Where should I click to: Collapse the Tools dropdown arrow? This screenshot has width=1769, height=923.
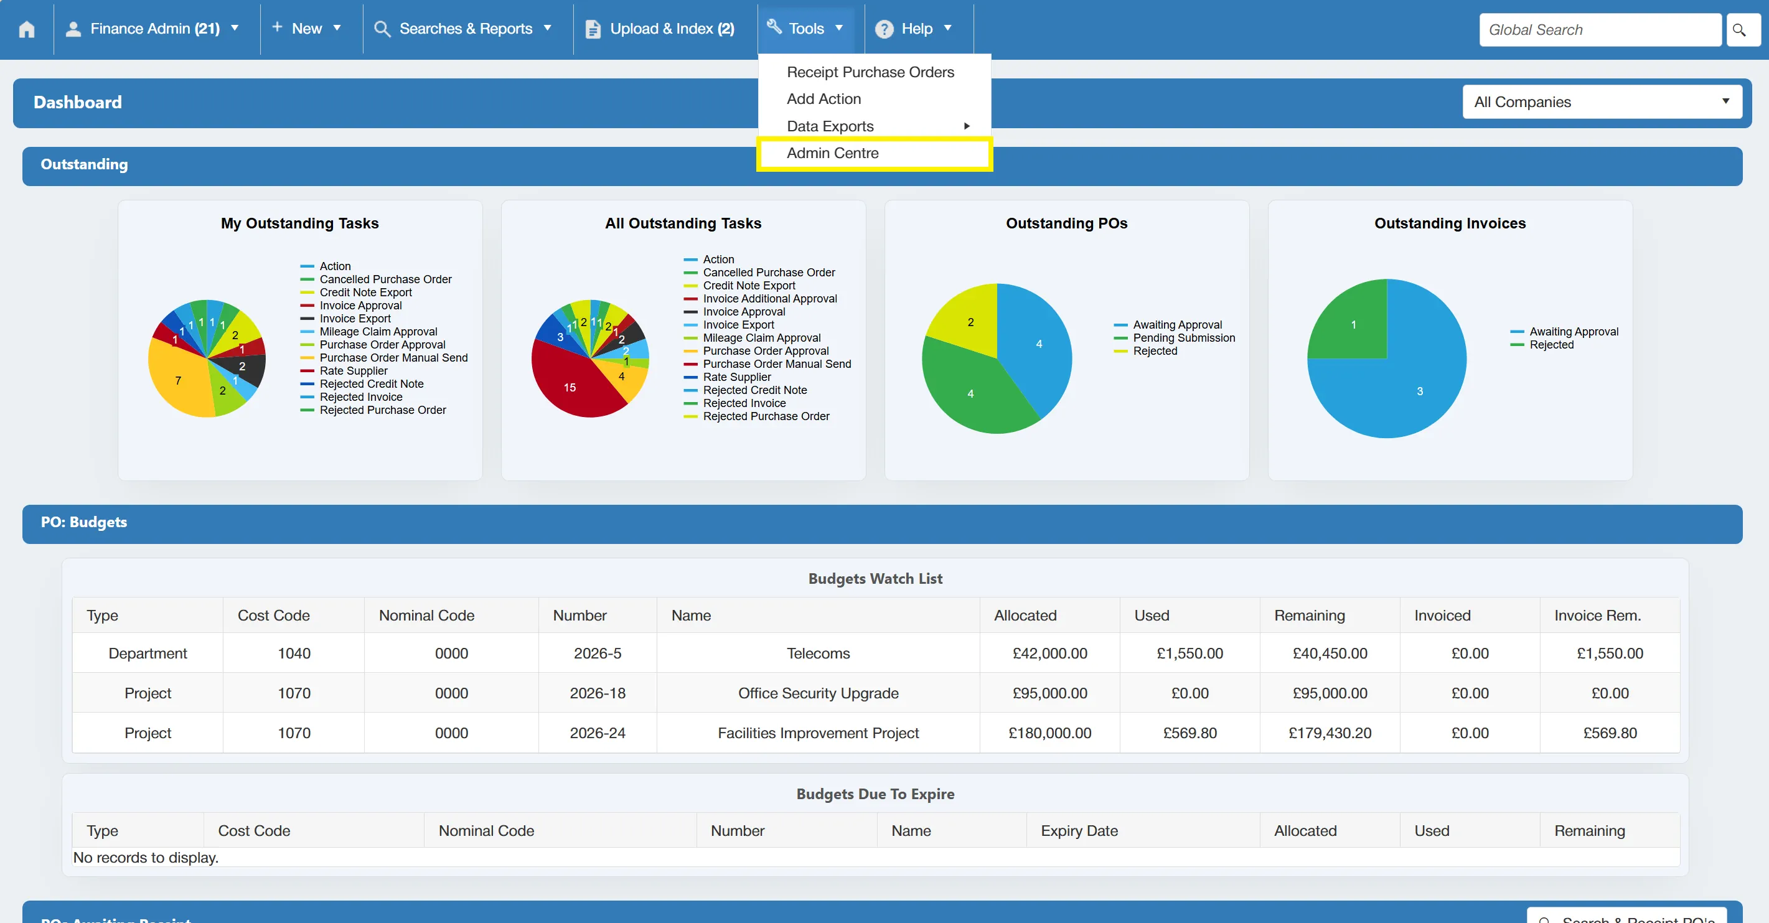(838, 28)
